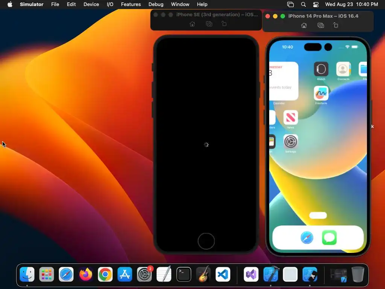
Task: Tap Home icon in iPhone 14 Pro Max toolbar
Action: coord(304,25)
